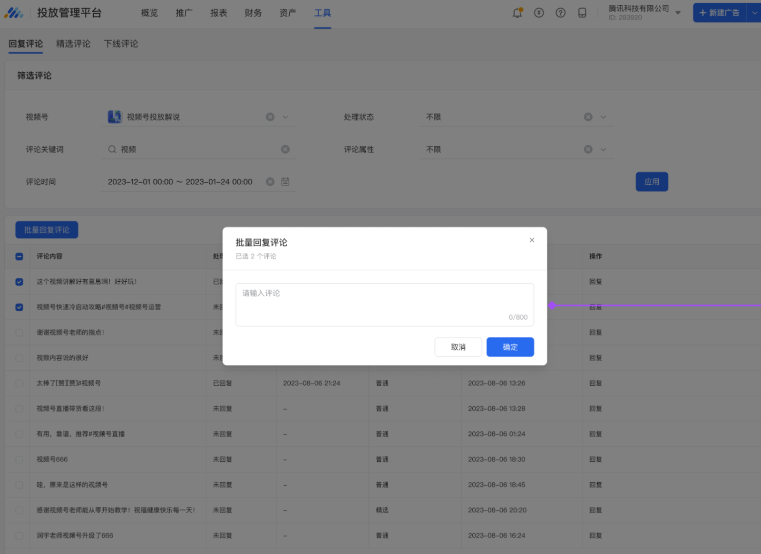Click 回复 for 这个视频讲解好有意思啊 row

pyautogui.click(x=595, y=282)
